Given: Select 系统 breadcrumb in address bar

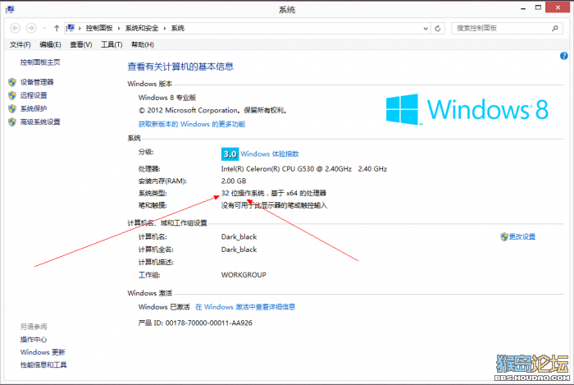Looking at the screenshot, I should click(178, 28).
